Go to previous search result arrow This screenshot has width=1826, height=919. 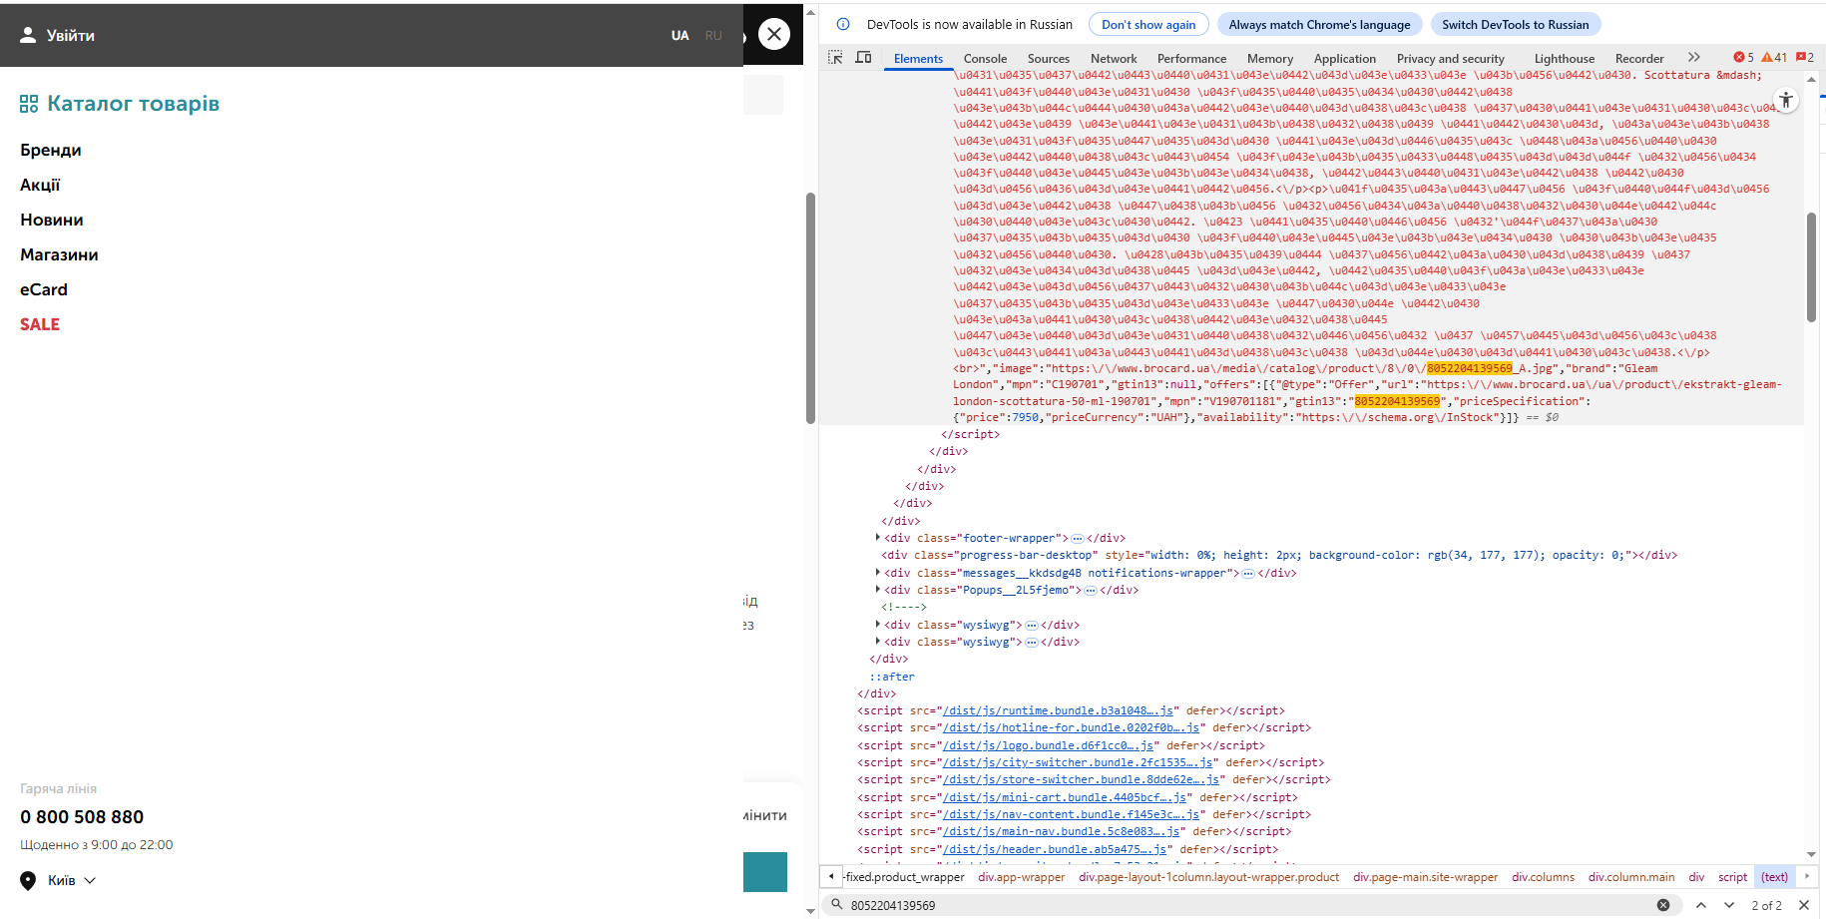pyautogui.click(x=1701, y=905)
